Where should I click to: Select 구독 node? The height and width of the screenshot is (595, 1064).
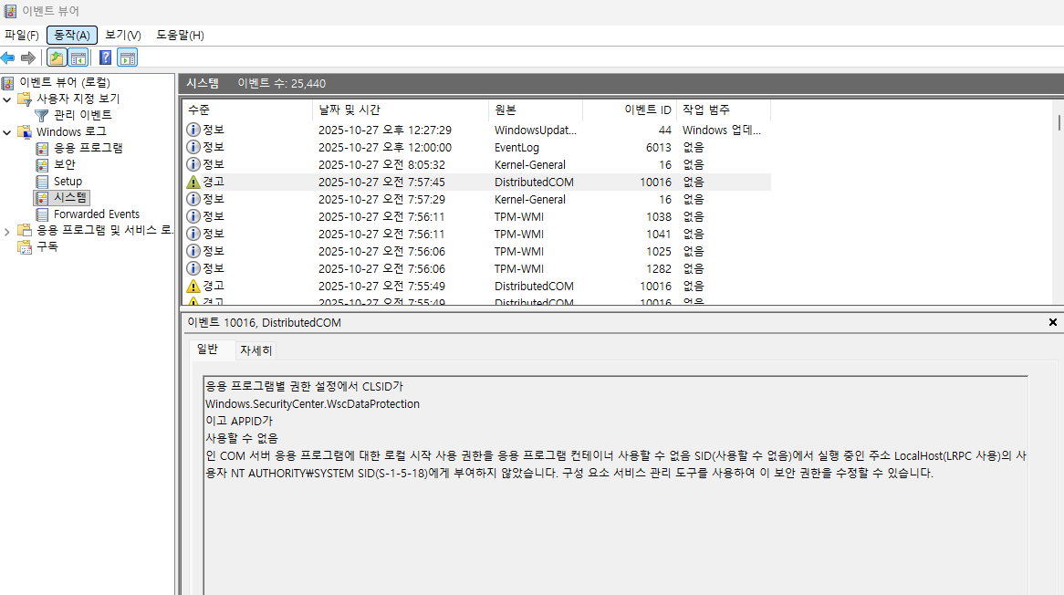pos(47,247)
